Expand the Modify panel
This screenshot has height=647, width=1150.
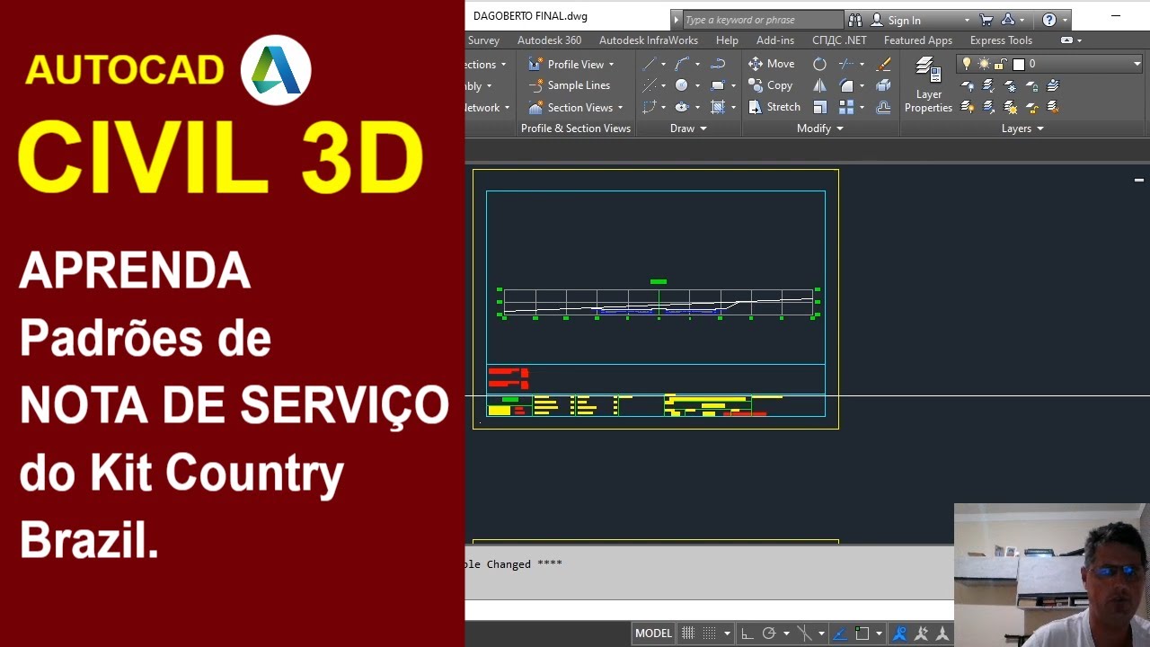(x=819, y=129)
